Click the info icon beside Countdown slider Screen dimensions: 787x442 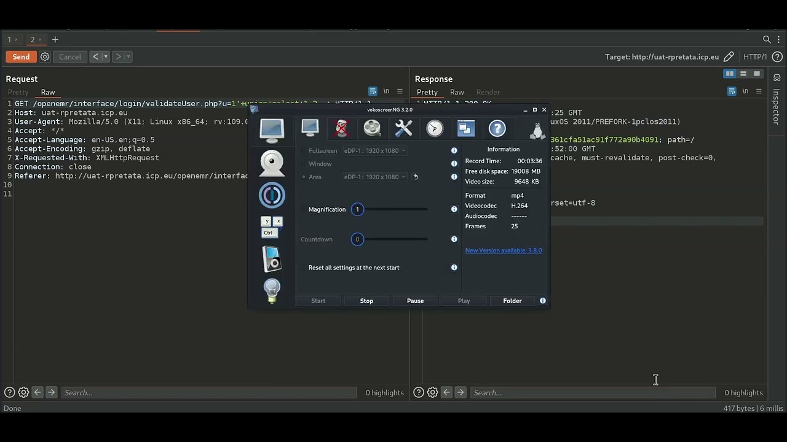click(x=454, y=239)
